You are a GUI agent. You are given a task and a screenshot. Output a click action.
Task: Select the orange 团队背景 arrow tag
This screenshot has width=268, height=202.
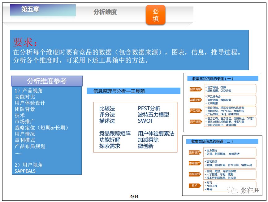196,89
